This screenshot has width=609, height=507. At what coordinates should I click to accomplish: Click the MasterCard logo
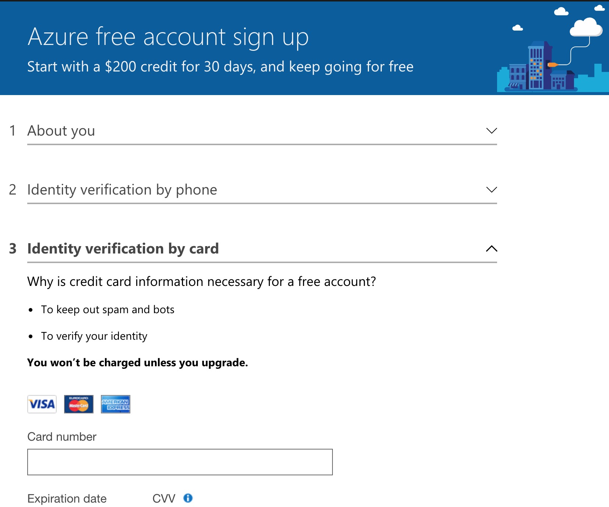point(79,404)
